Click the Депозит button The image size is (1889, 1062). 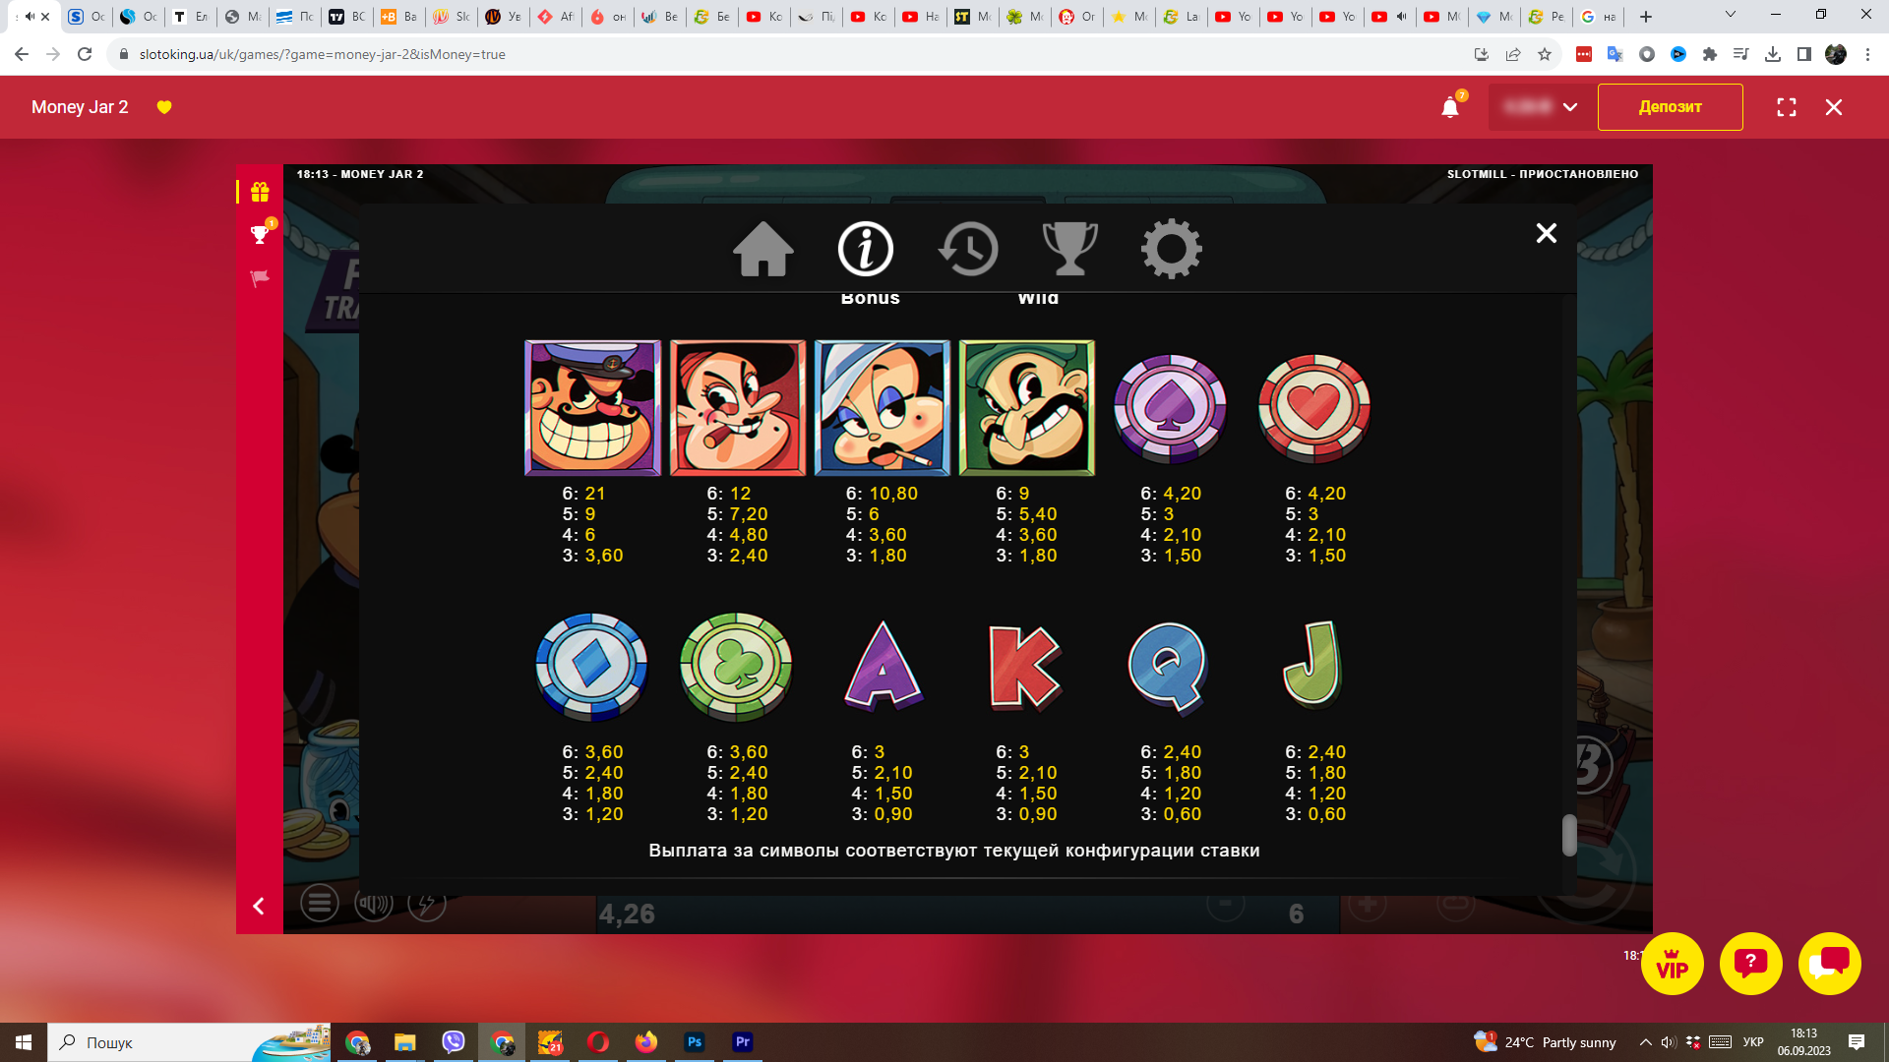coord(1670,107)
